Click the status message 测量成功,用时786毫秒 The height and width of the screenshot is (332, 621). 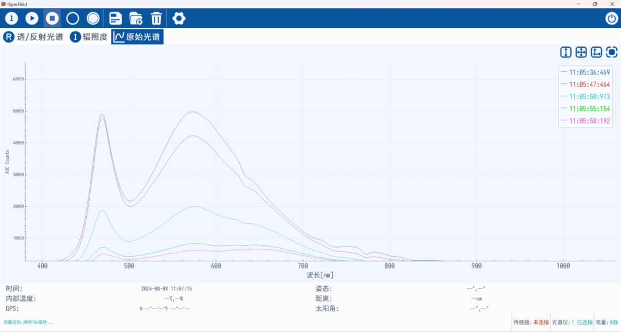coord(28,322)
